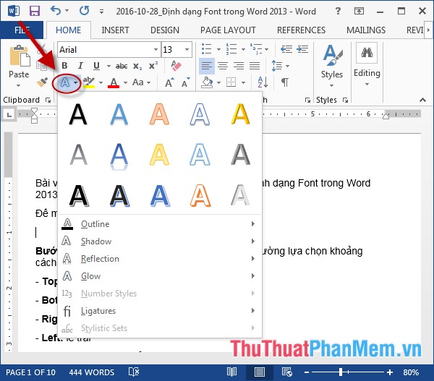The width and height of the screenshot is (434, 381).
Task: Toggle Center paragraph alignment
Action: pos(223,66)
